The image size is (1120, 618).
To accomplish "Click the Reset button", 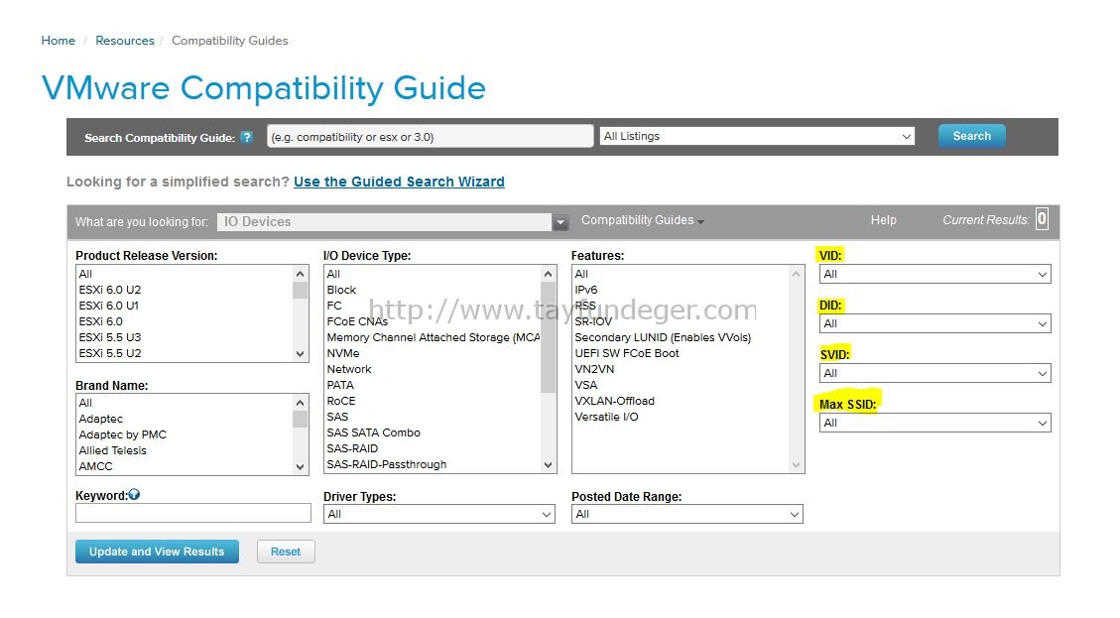I will point(286,552).
